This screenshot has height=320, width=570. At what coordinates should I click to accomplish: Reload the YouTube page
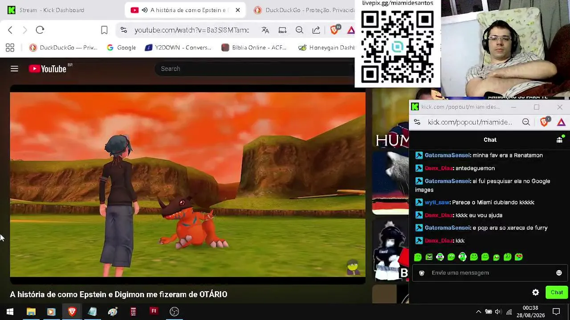pyautogui.click(x=40, y=30)
